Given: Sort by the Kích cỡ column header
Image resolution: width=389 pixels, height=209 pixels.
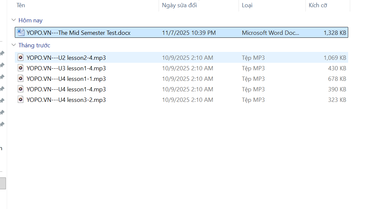Looking at the screenshot, I should (x=318, y=5).
